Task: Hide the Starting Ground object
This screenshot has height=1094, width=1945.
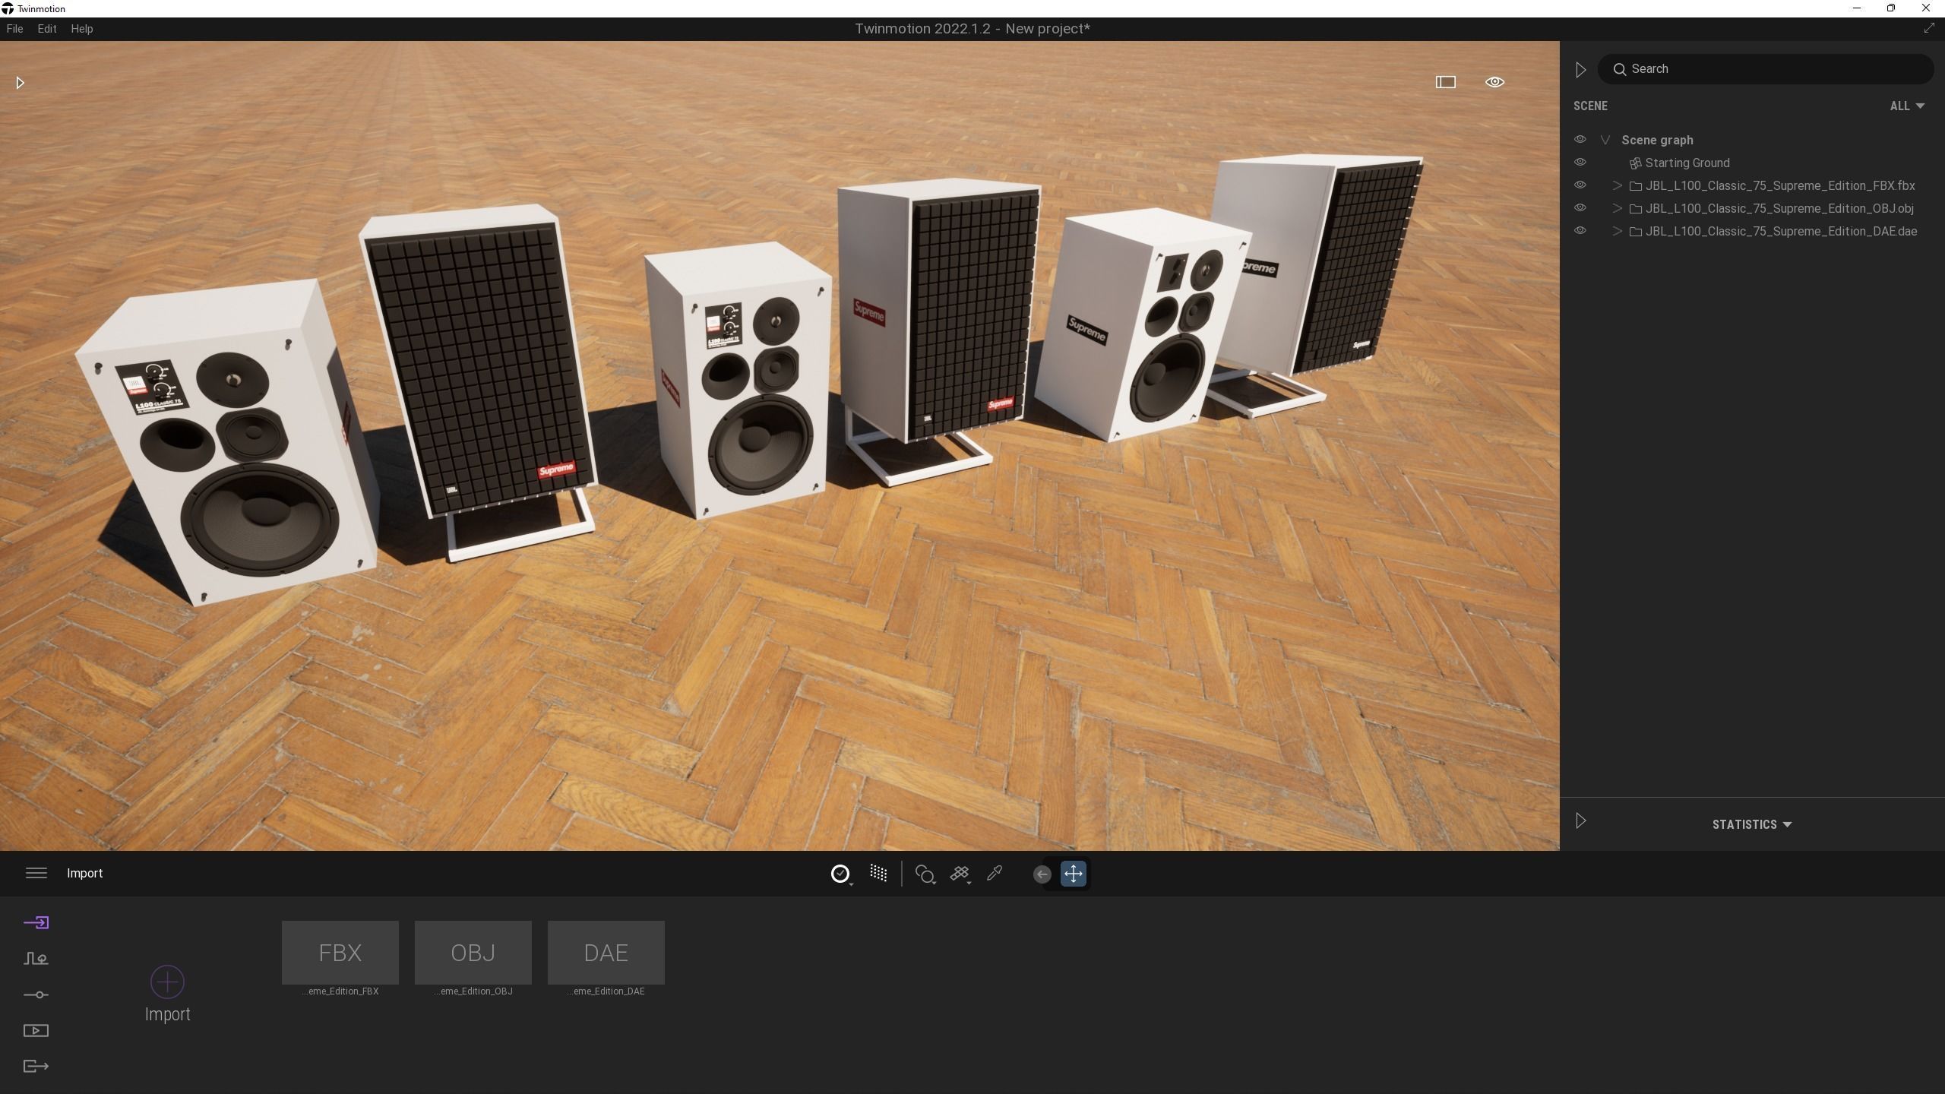Action: (x=1580, y=163)
